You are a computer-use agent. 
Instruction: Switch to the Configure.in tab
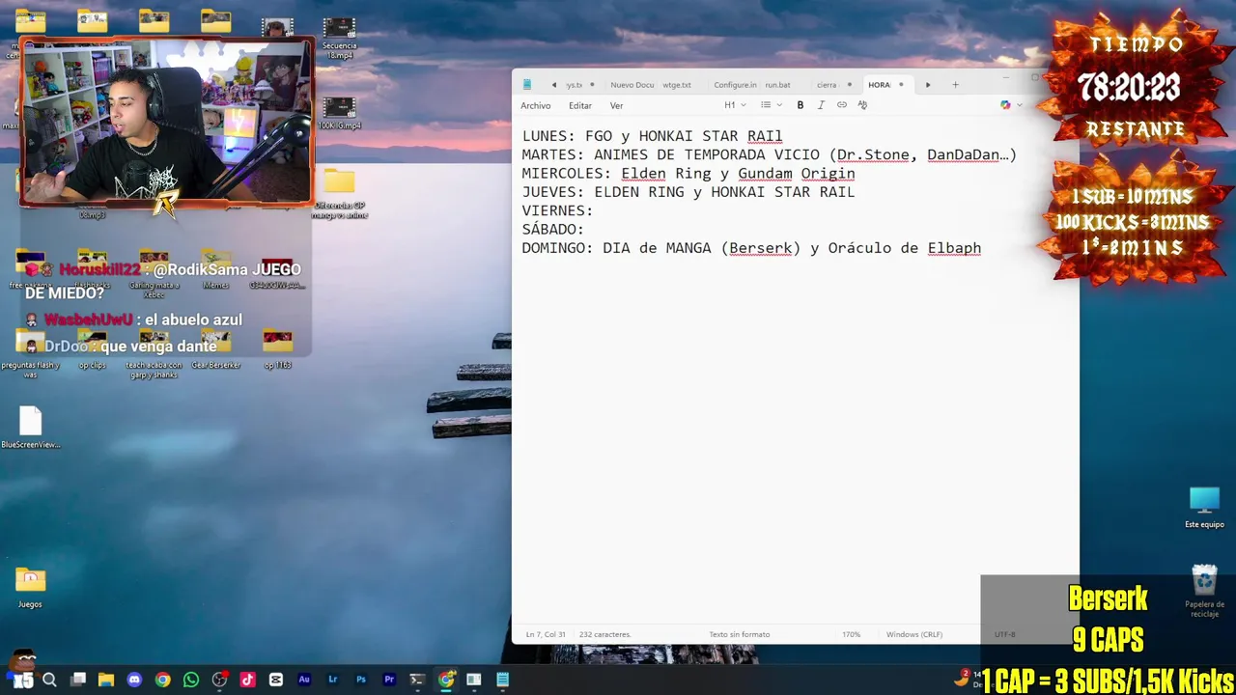pyautogui.click(x=735, y=85)
